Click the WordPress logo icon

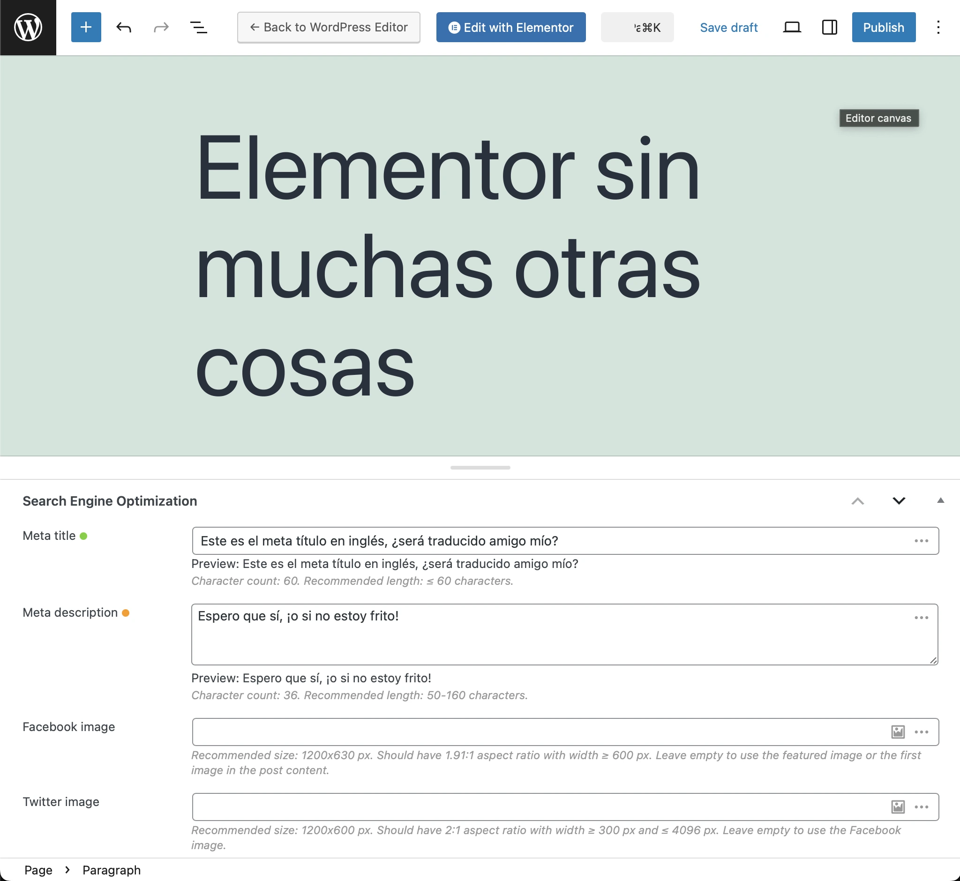pos(28,27)
